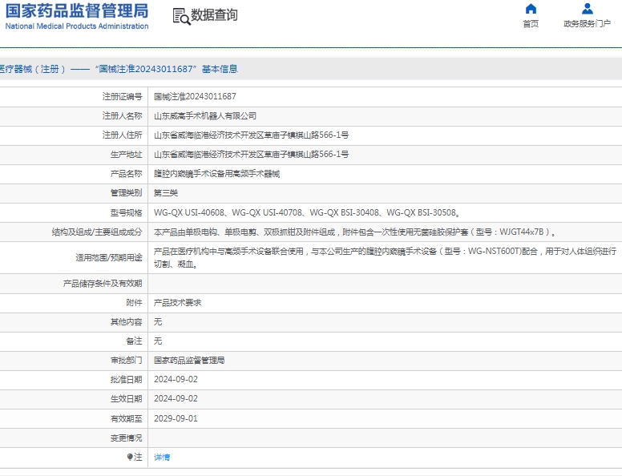Click the 注册人住所 address value
The height and width of the screenshot is (476, 622).
click(251, 135)
